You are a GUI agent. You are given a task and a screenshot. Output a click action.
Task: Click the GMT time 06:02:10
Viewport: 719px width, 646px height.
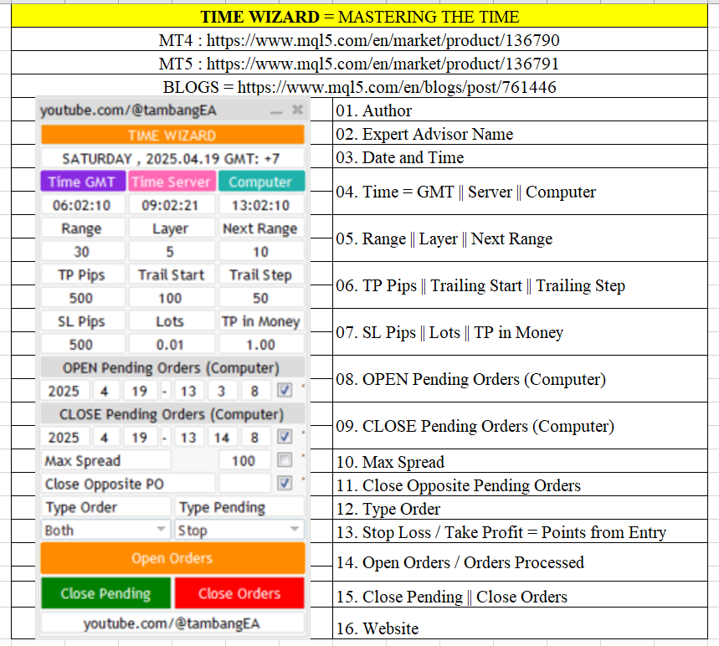pyautogui.click(x=83, y=205)
